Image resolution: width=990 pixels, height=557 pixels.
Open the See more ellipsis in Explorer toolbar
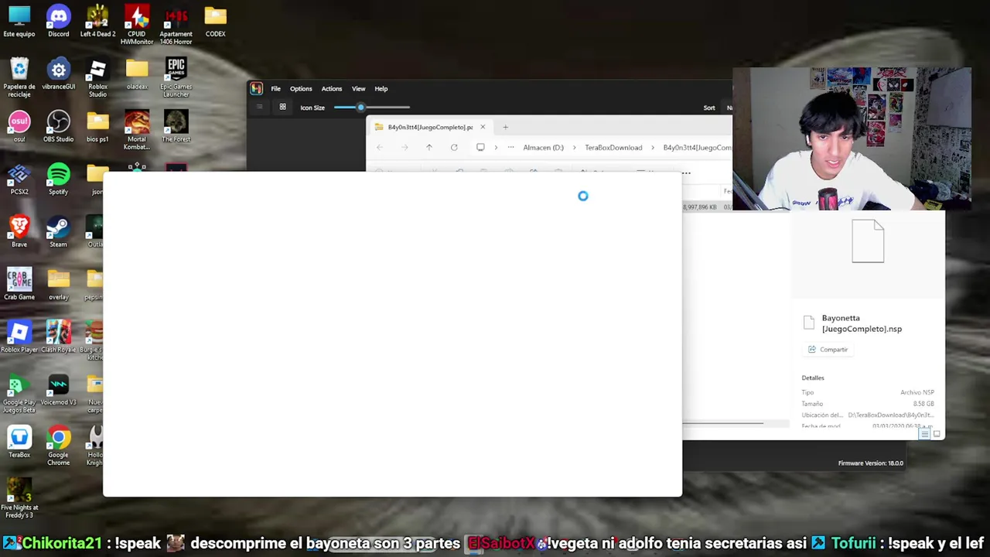[686, 173]
